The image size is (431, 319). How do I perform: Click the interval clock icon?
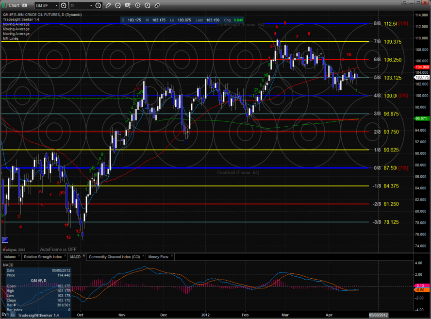pos(99,5)
